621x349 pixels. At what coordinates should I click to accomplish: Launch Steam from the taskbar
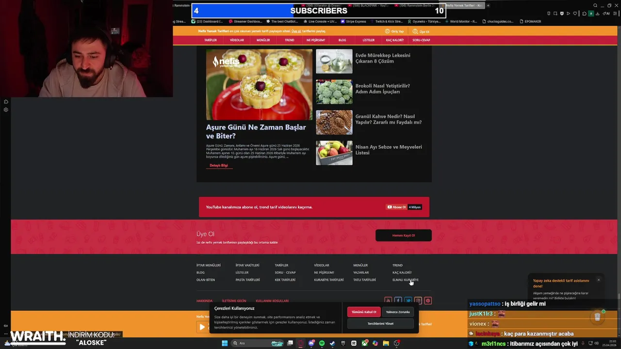(332, 343)
